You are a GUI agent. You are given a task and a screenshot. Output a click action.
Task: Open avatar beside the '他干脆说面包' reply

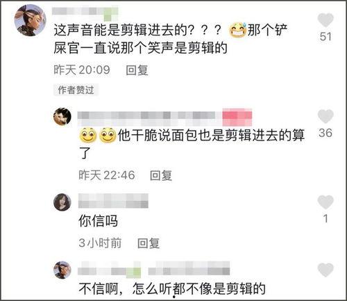tap(62, 117)
